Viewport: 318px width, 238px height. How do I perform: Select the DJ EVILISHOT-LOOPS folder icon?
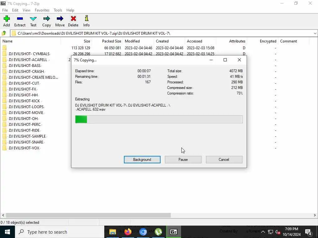click(4, 107)
